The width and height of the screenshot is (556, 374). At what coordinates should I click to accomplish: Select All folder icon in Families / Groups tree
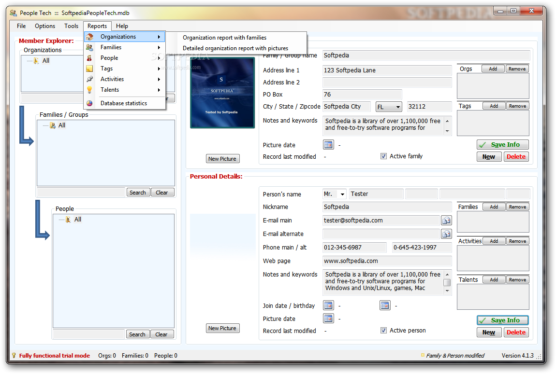coord(53,125)
